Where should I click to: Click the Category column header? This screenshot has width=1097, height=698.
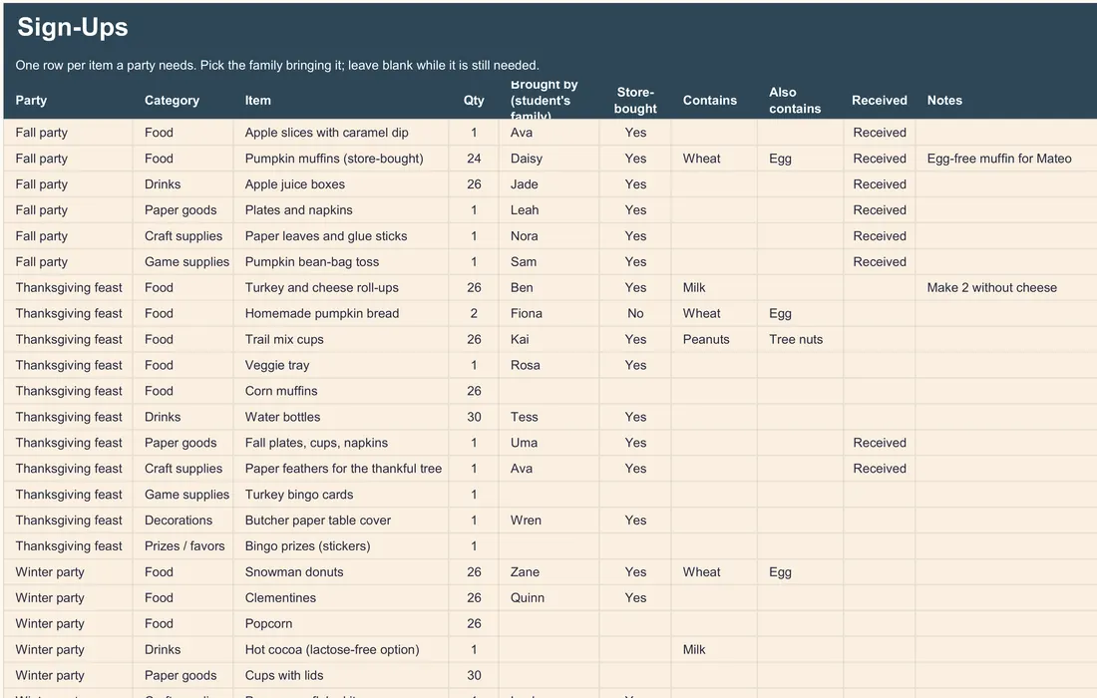pyautogui.click(x=183, y=100)
